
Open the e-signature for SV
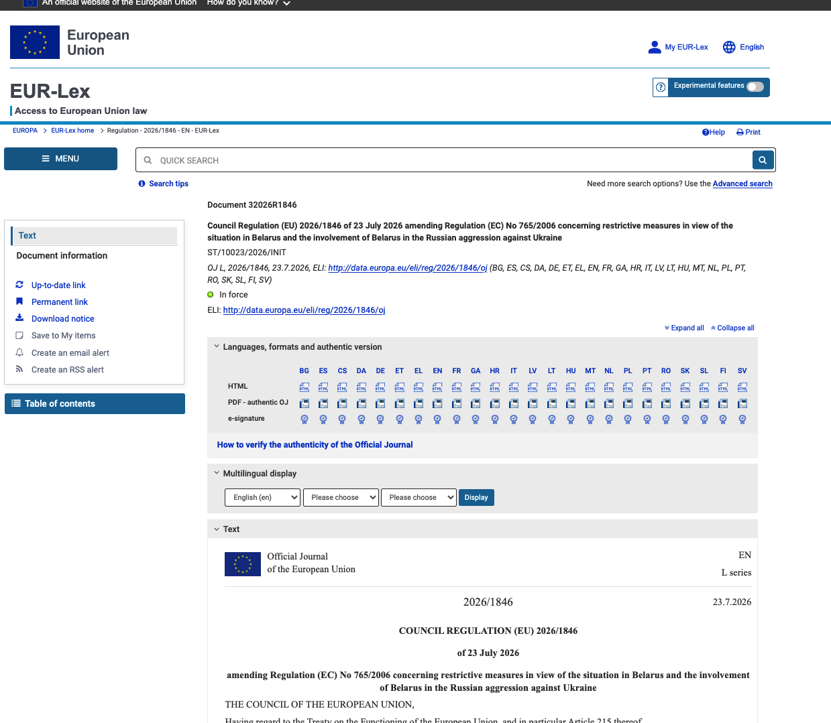click(x=742, y=419)
